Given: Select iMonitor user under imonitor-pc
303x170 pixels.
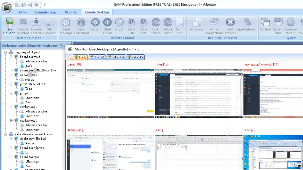Looking at the screenshot, I should point(32,161).
